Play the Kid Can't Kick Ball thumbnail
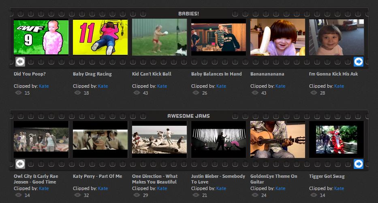Screen dimensions: 378x203 pyautogui.click(x=159, y=37)
